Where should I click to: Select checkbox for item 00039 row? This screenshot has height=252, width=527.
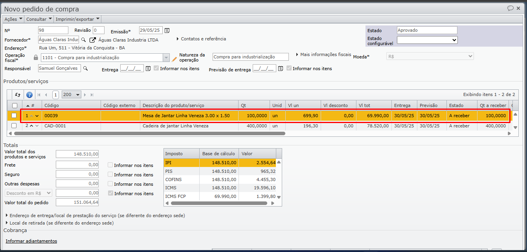[14, 116]
